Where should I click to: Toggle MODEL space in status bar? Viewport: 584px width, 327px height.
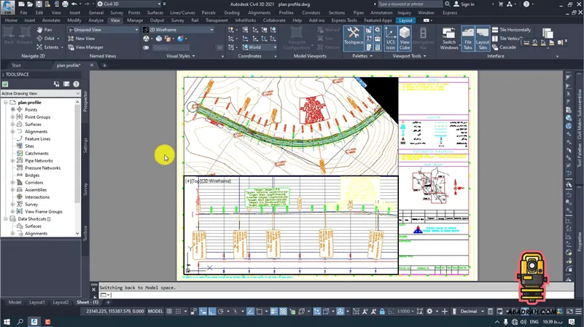point(155,311)
